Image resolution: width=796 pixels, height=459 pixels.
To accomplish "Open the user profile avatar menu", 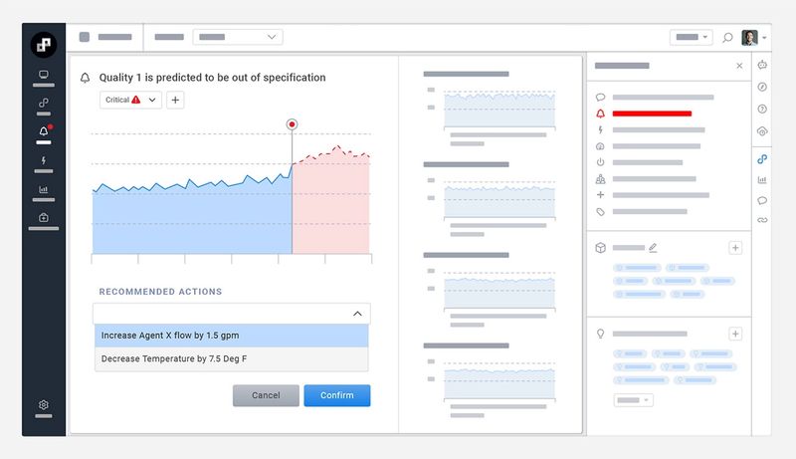I will click(752, 38).
